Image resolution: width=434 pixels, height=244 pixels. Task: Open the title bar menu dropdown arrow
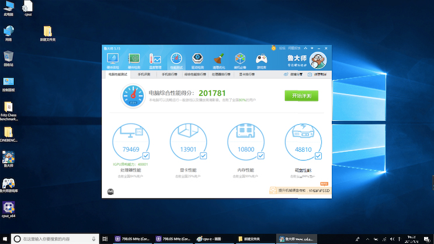tap(312, 48)
